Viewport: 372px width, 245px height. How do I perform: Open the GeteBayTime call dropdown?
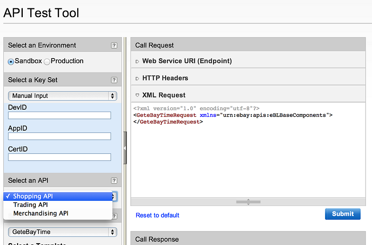point(62,232)
